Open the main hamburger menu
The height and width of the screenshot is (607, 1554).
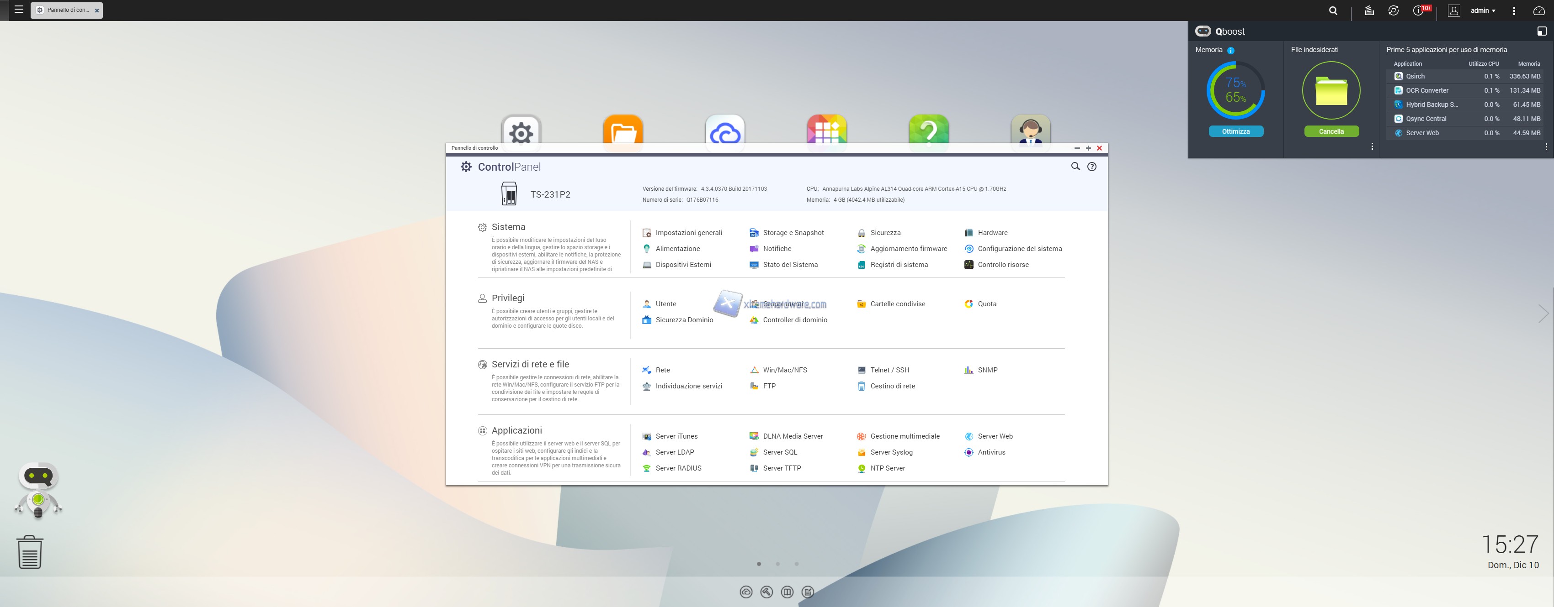(x=19, y=10)
